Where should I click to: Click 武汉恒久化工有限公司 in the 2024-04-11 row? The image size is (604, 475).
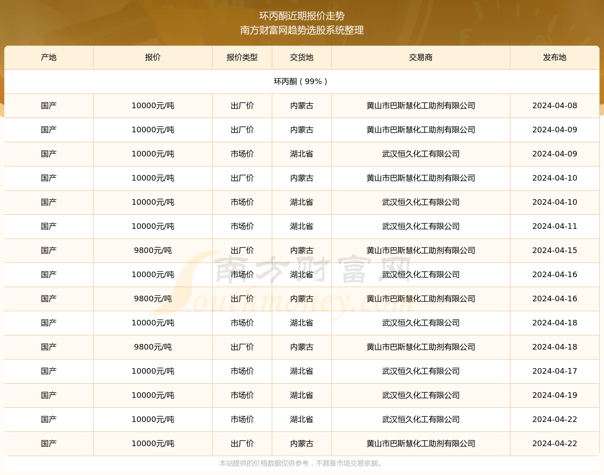[x=421, y=226]
